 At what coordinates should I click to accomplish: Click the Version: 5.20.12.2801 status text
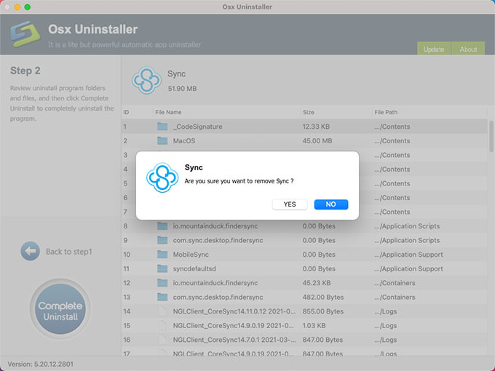41,364
